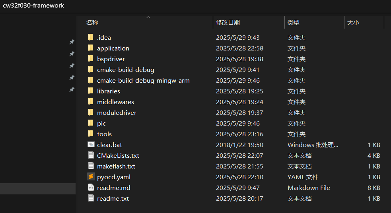The width and height of the screenshot is (391, 213).
Task: Select the file name libraries
Action: [x=109, y=91]
